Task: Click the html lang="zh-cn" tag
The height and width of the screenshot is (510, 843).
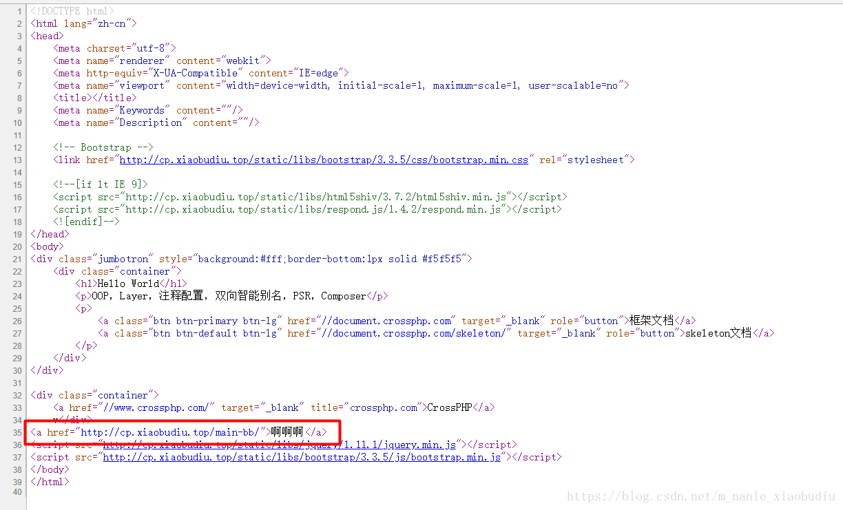Action: pos(83,23)
